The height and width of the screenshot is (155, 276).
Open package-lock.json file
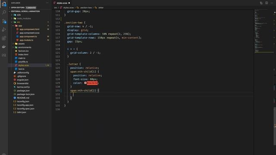click(x=26, y=94)
